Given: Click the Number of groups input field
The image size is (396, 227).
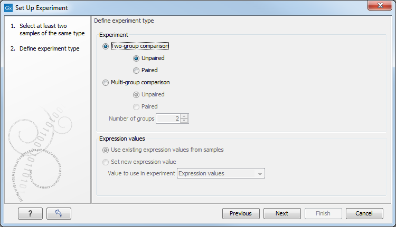Looking at the screenshot, I should [x=167, y=119].
